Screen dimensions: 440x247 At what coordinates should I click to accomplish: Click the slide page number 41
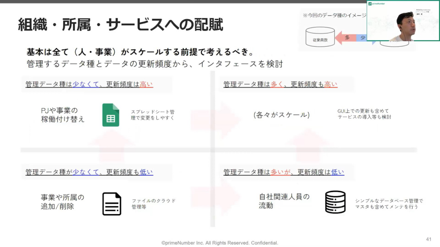[428, 239]
